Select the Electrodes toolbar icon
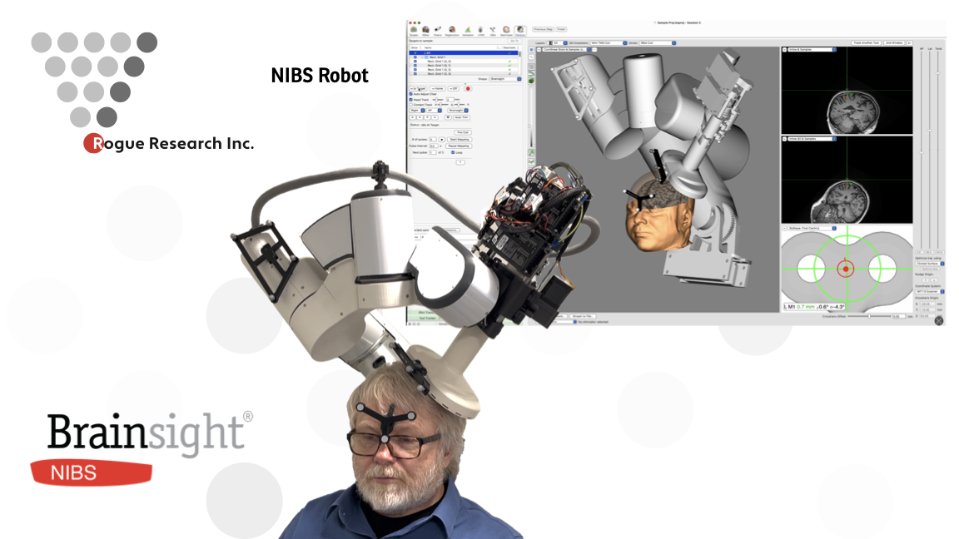The image size is (959, 539). pyautogui.click(x=506, y=30)
